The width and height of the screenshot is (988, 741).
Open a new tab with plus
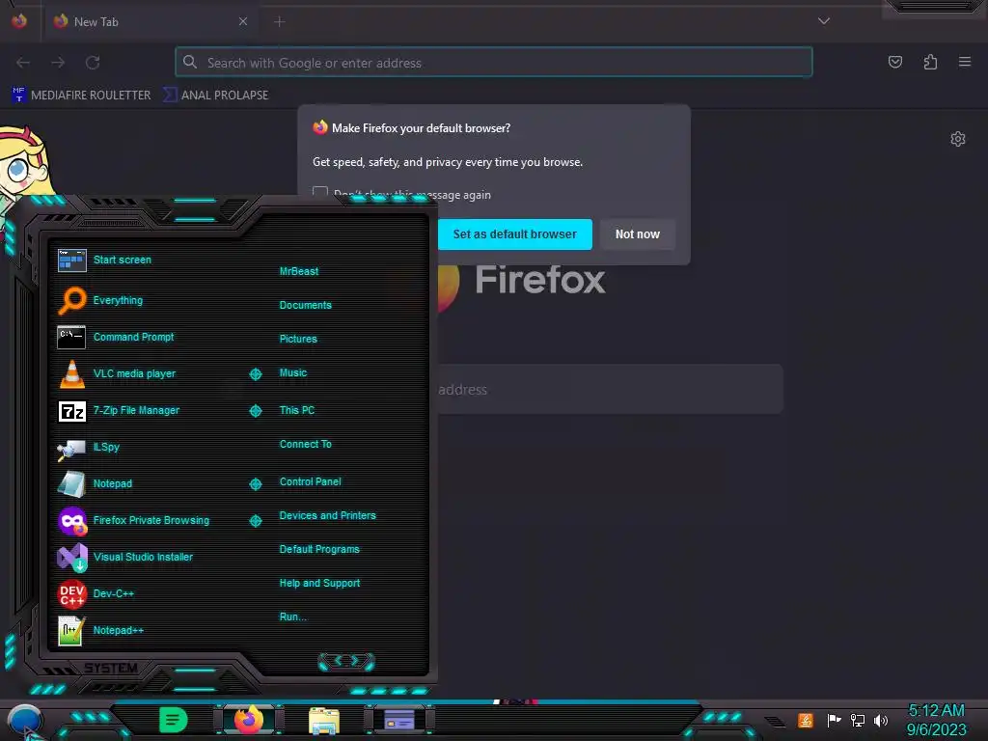point(279,22)
